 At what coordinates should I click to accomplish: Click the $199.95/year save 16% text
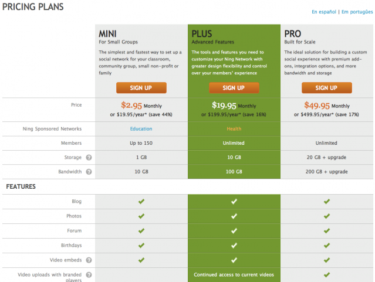[x=234, y=114]
